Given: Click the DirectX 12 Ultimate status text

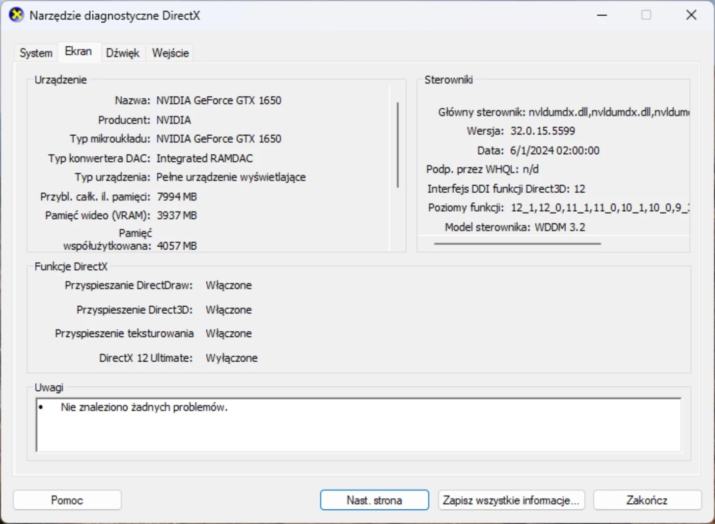Looking at the screenshot, I should [x=231, y=358].
